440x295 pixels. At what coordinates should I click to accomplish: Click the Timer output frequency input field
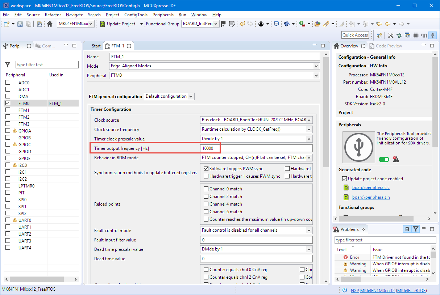(256, 148)
